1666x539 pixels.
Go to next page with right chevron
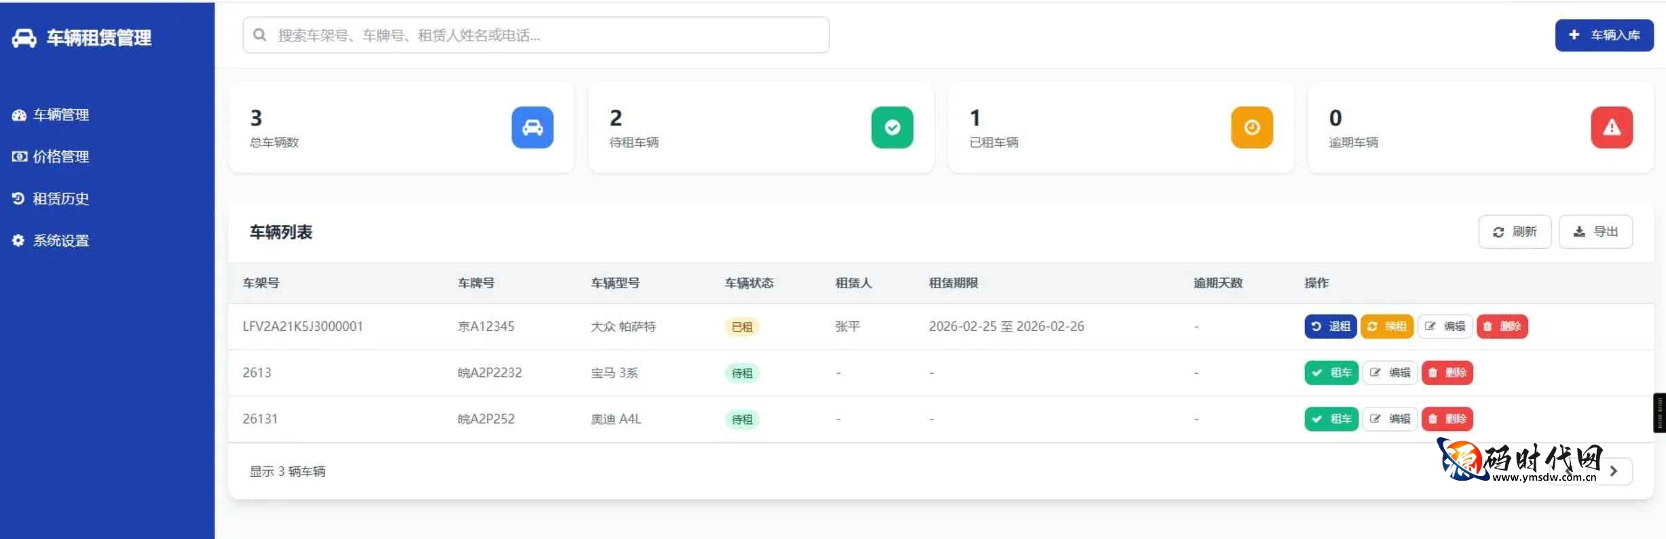(x=1614, y=471)
